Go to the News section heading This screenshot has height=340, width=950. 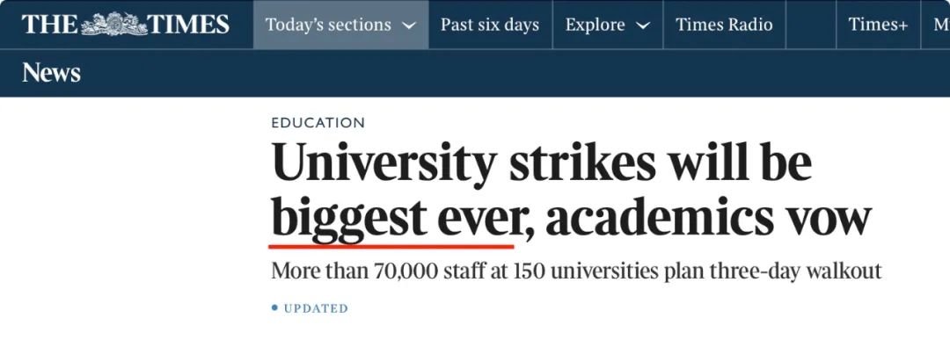coord(51,73)
